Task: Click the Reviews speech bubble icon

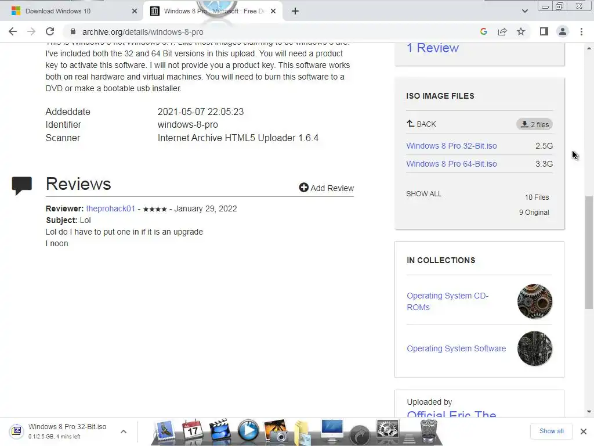Action: pos(21,185)
